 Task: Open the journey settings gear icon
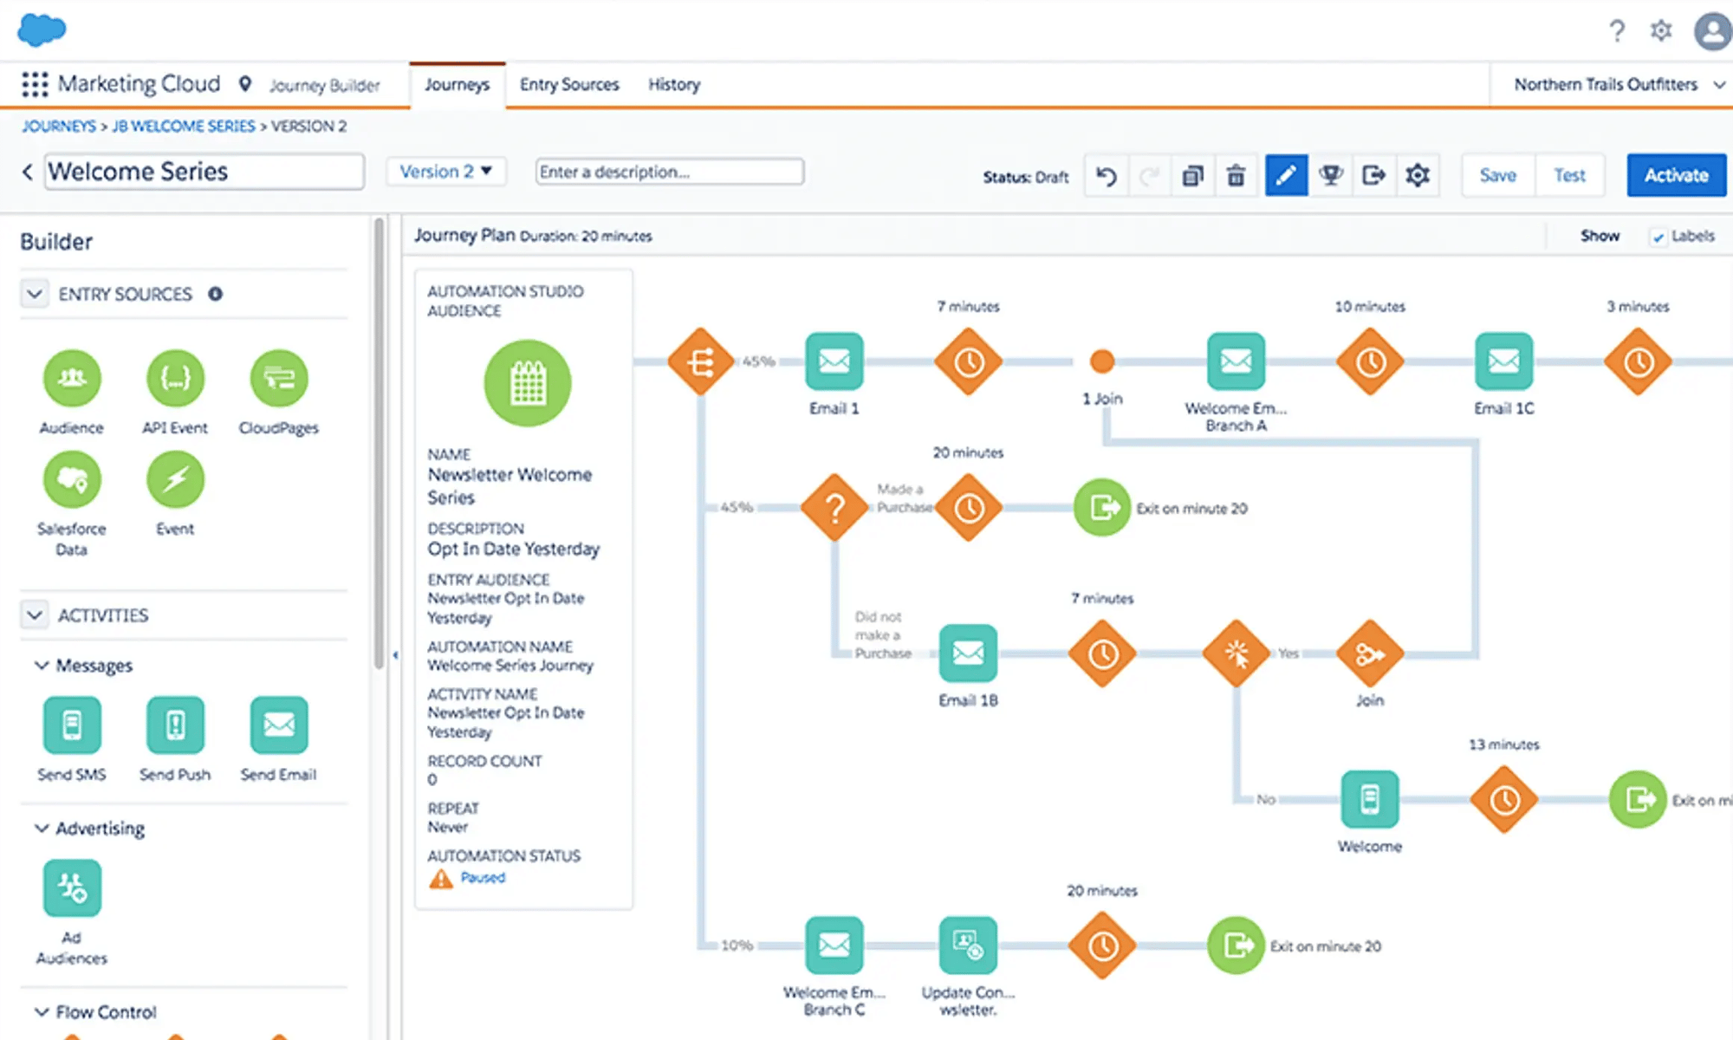click(x=1418, y=176)
